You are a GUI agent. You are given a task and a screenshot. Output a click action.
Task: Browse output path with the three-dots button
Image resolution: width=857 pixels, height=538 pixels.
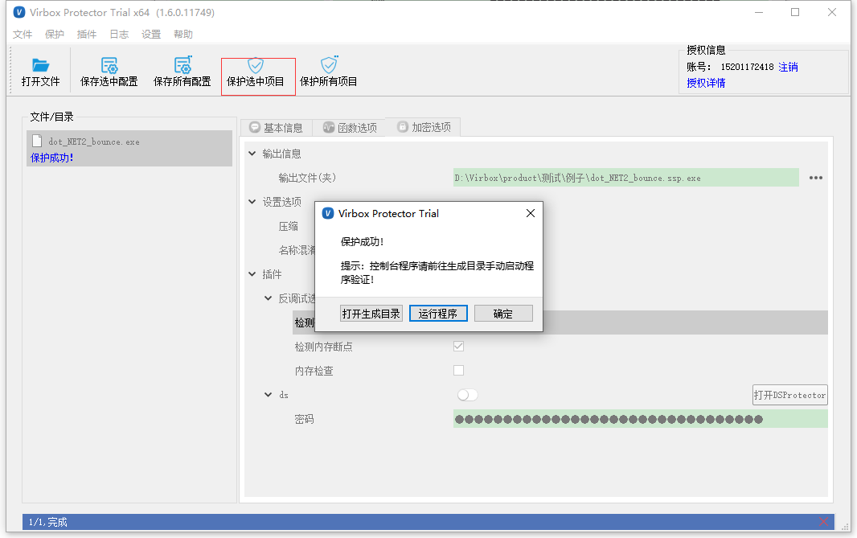click(x=815, y=178)
